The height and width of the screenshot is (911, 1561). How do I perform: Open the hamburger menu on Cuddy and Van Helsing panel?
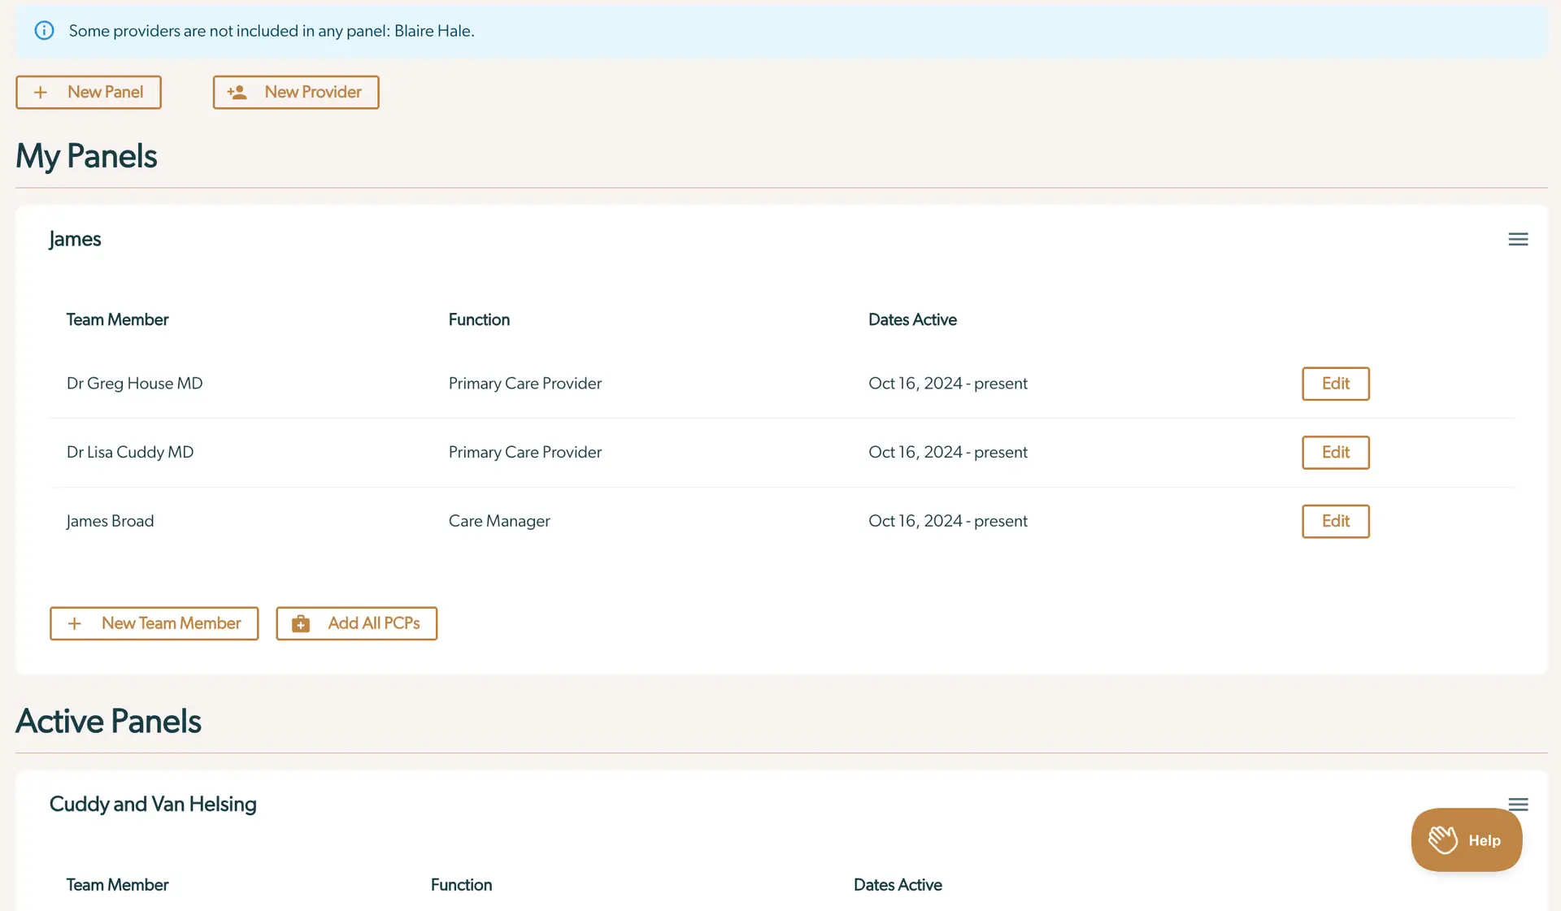coord(1518,804)
